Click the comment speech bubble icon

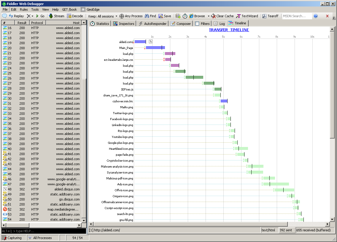[4, 16]
